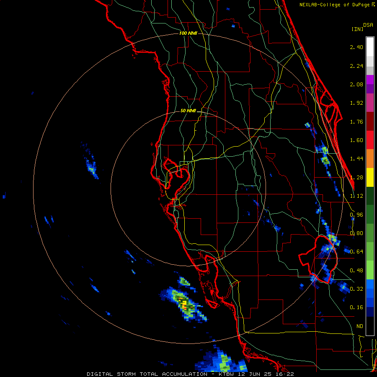Click the ND legend label
The width and height of the screenshot is (377, 377).
click(360, 326)
